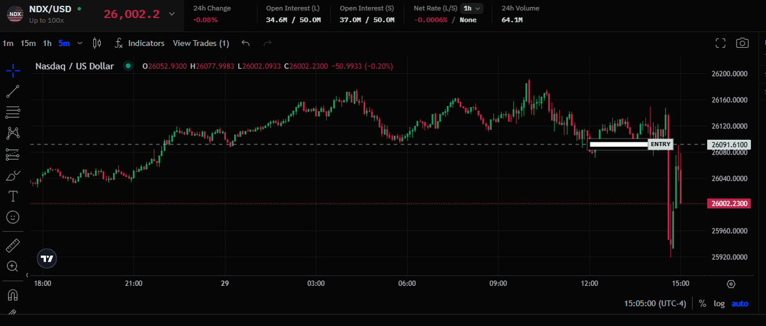Switch to the 1m timeframe

(8, 43)
